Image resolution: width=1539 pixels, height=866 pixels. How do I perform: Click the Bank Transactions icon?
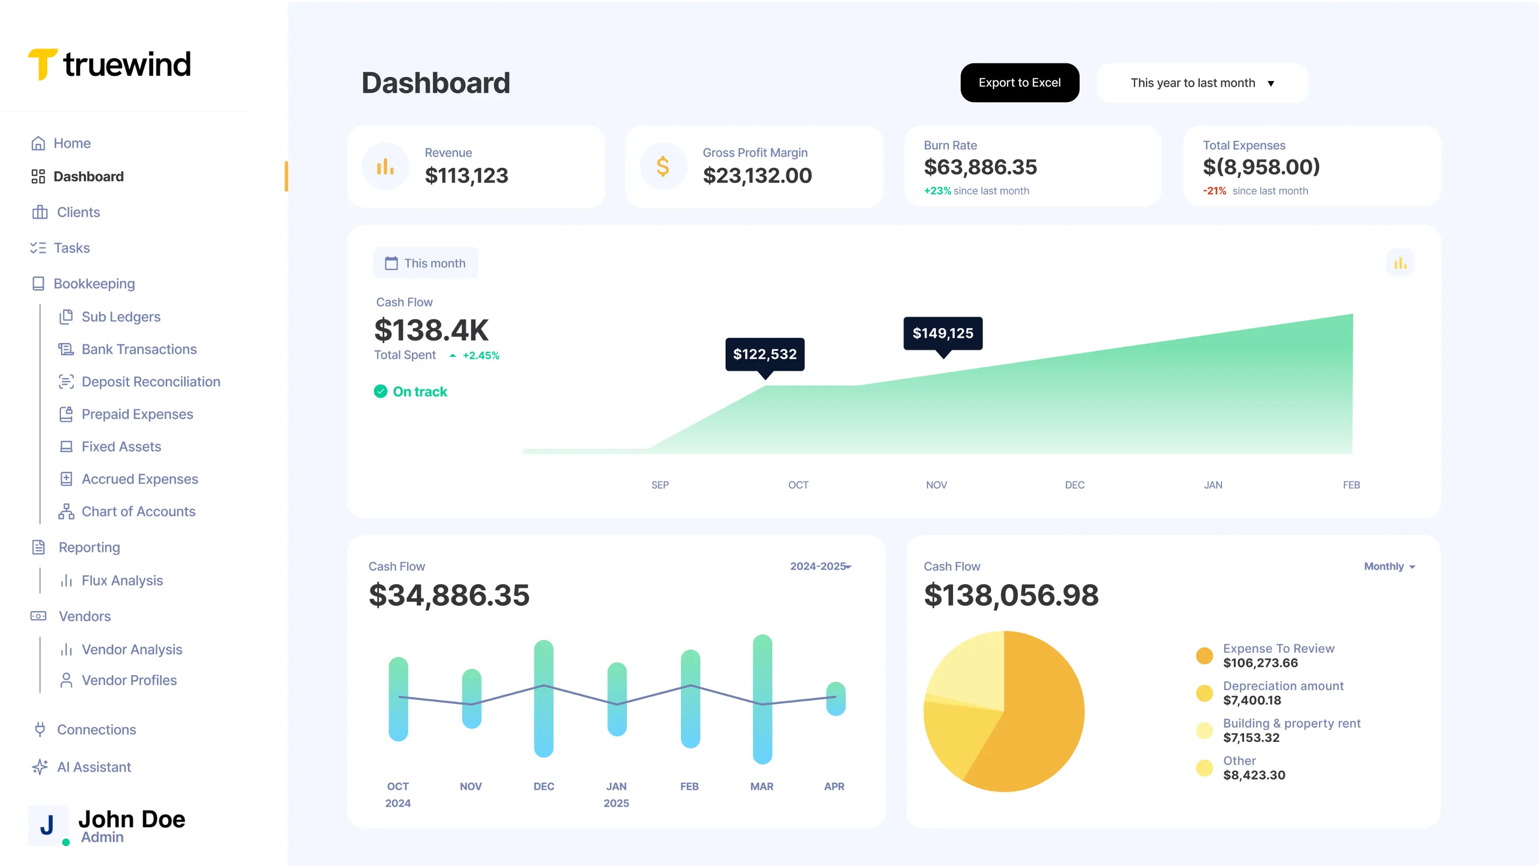(66, 349)
